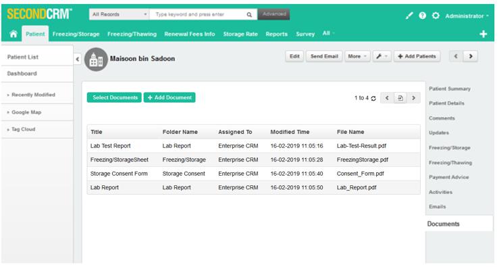Click Lab-Test-Result.pdf file name
The height and width of the screenshot is (267, 499).
[x=361, y=146]
